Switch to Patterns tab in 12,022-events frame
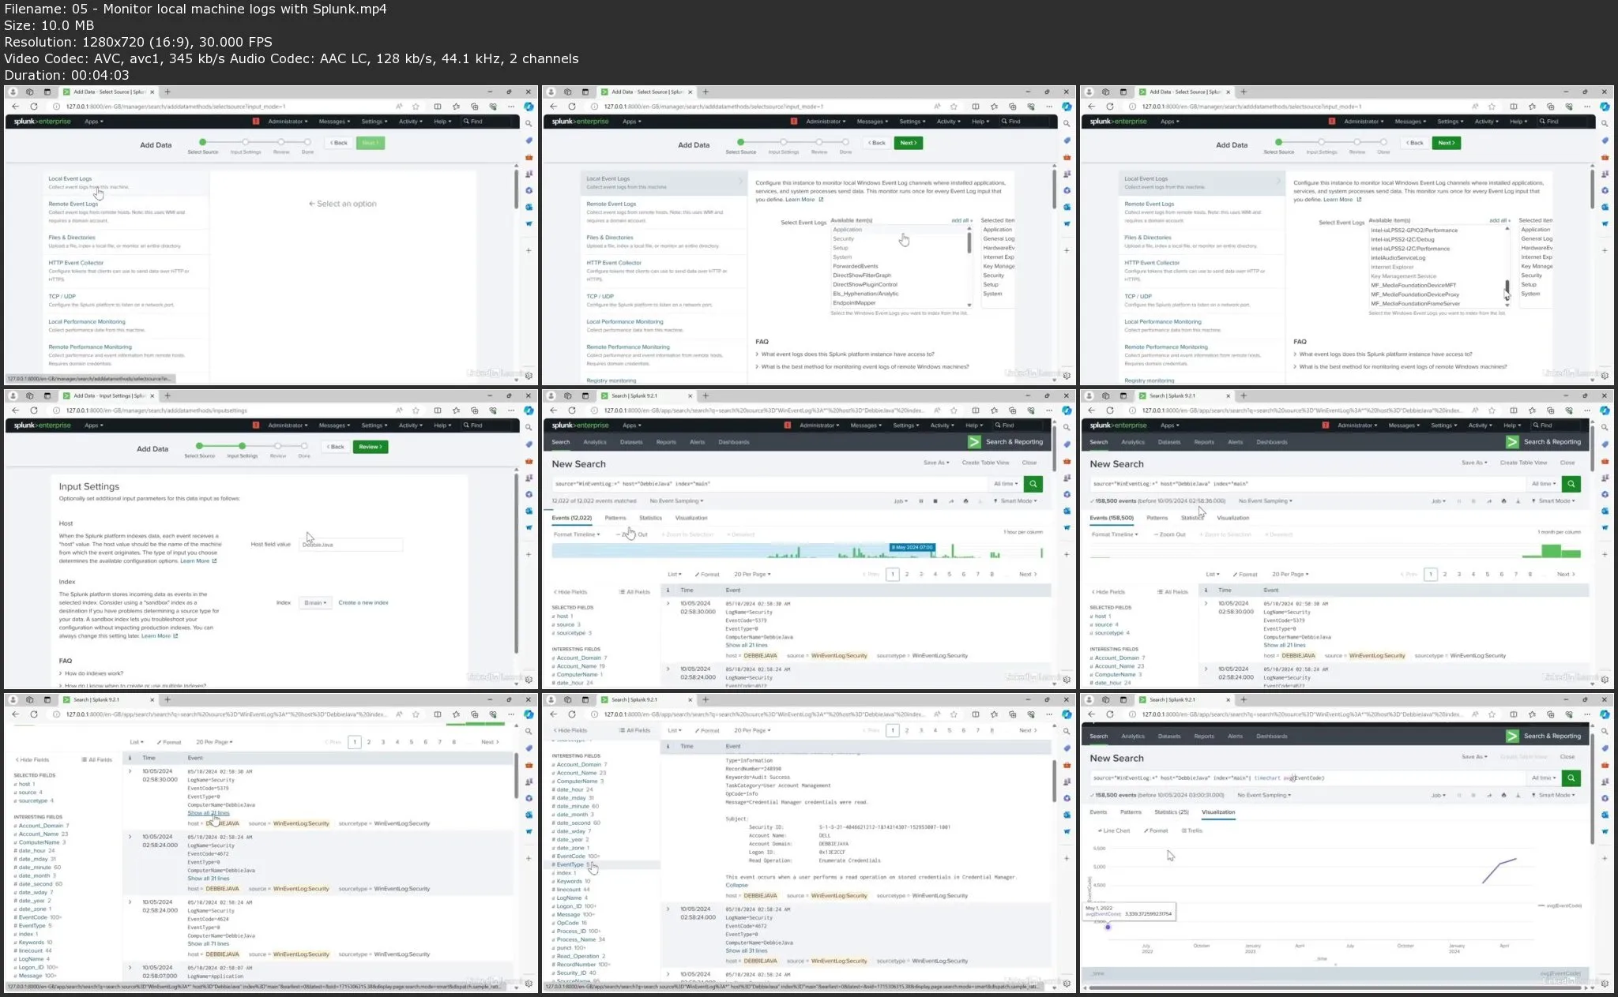The image size is (1618, 997). [615, 518]
